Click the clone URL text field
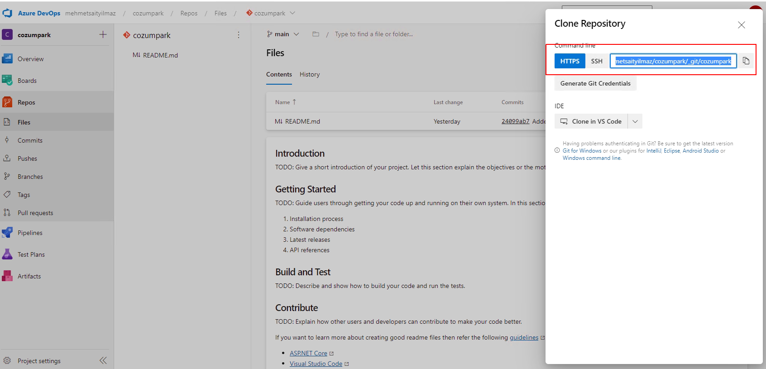Screen dimensions: 766x369 coord(673,61)
